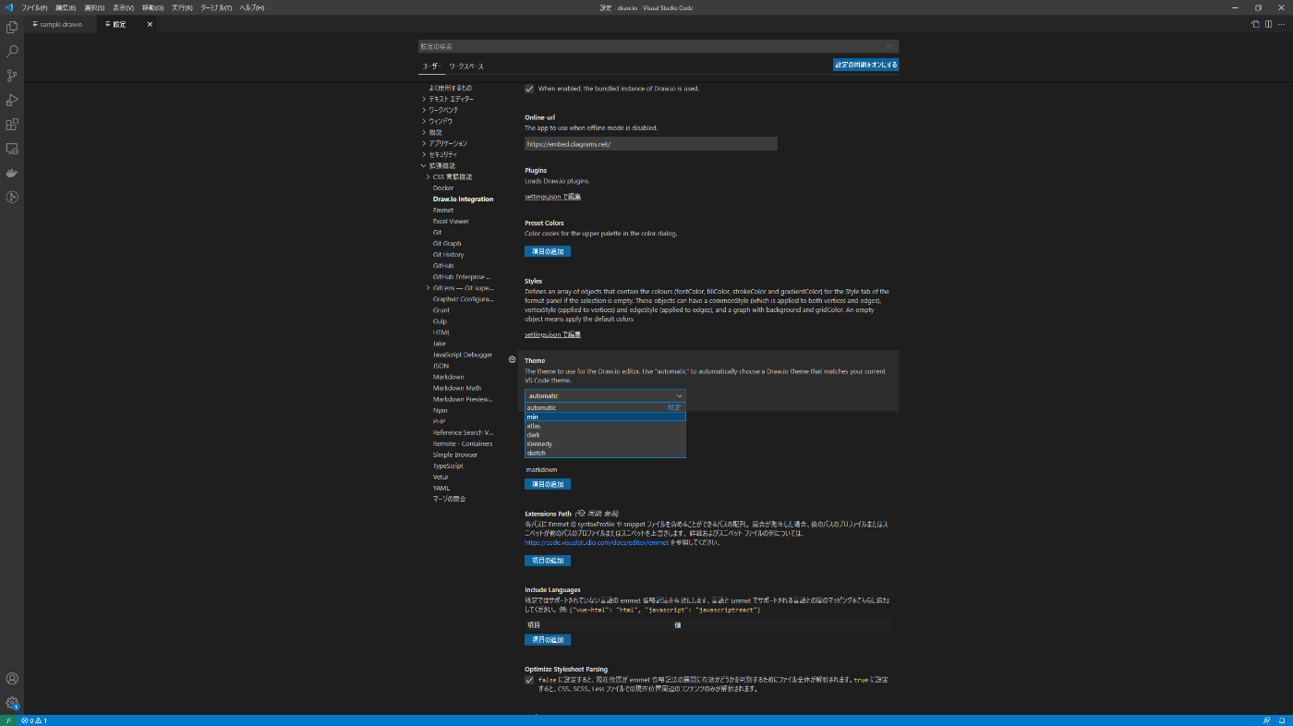Open the code.visualstudio.com emmet docs link
1293x726 pixels.
(597, 542)
